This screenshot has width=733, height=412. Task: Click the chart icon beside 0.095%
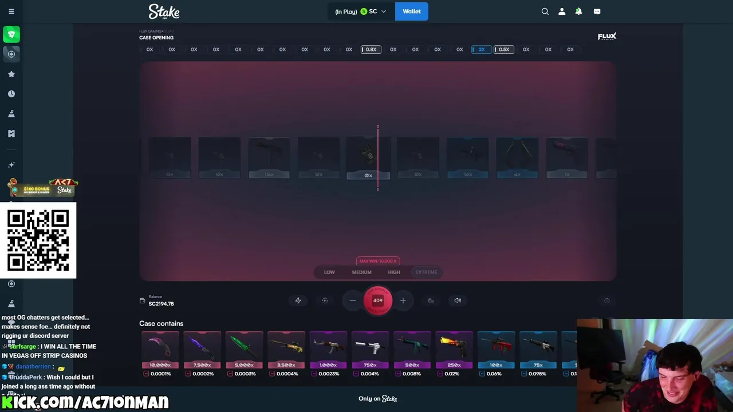(x=524, y=374)
